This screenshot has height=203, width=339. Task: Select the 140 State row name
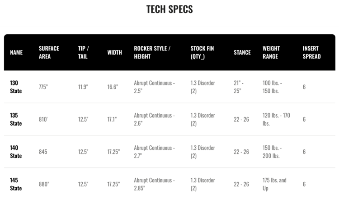pyautogui.click(x=16, y=152)
